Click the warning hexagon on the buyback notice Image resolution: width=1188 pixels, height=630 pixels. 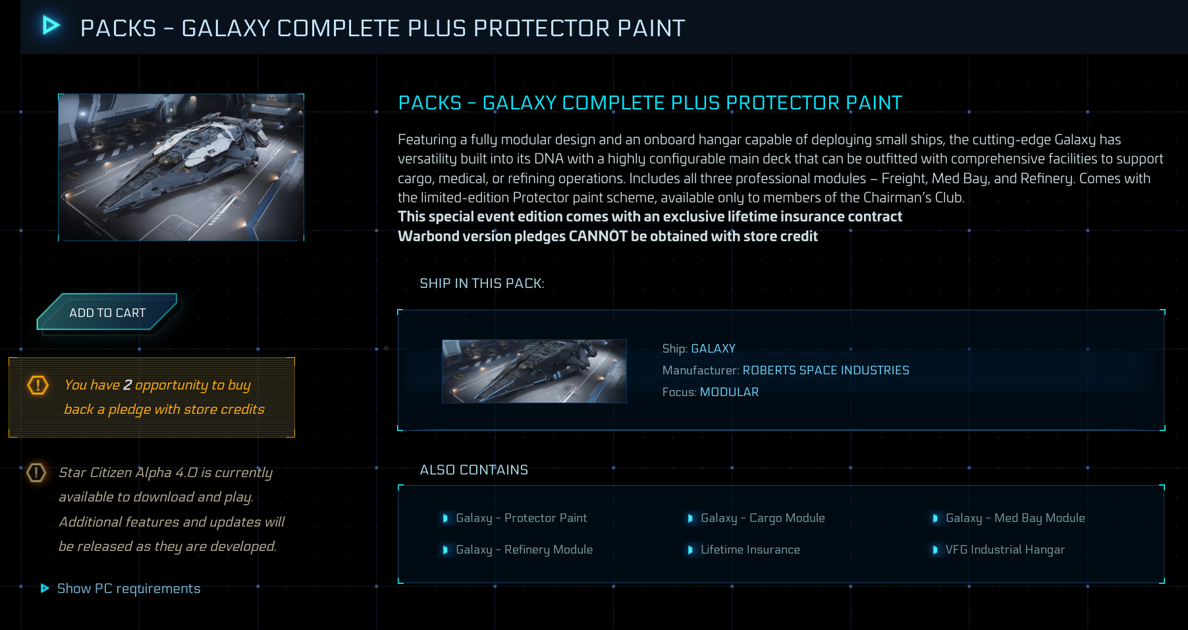38,384
